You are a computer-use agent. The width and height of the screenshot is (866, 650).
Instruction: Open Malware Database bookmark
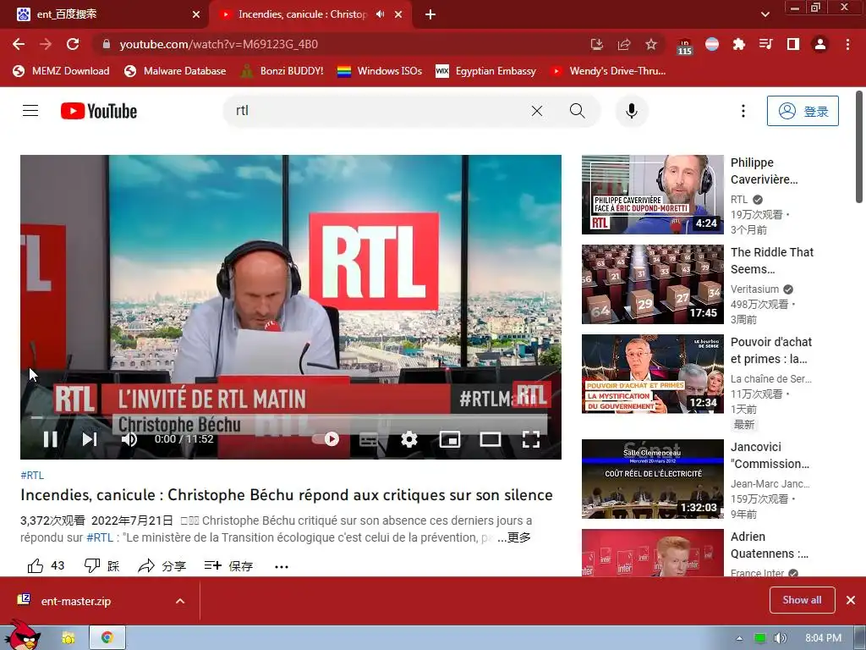click(175, 71)
